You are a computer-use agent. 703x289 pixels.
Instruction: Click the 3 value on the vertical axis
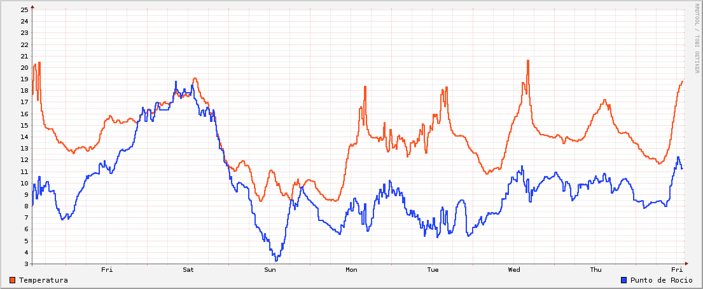pyautogui.click(x=26, y=264)
